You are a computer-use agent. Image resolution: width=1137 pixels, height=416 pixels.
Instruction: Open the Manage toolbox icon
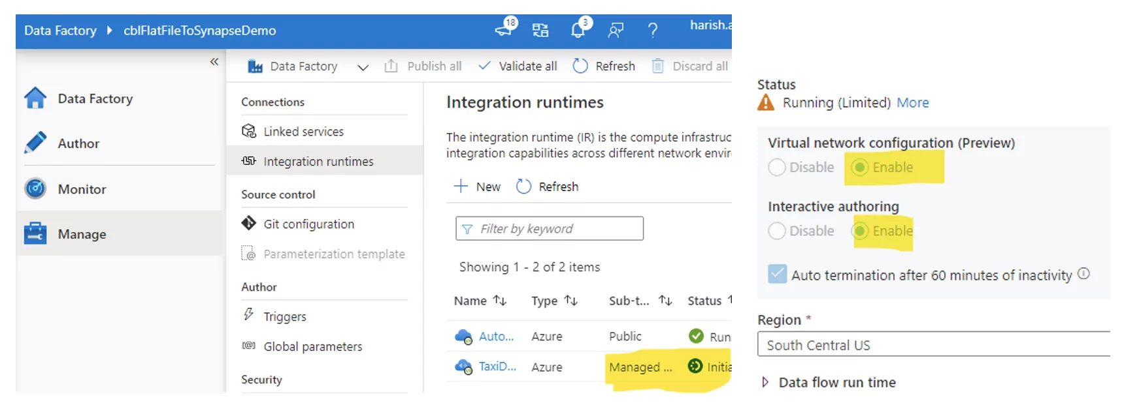(35, 233)
